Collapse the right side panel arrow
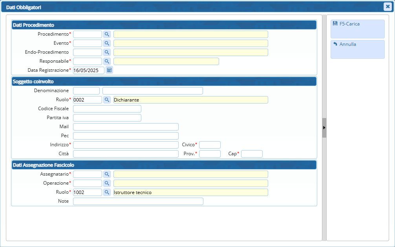Screen dimensions: 395x247 point(324,128)
